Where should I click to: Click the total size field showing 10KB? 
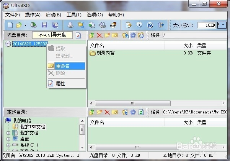(207, 25)
